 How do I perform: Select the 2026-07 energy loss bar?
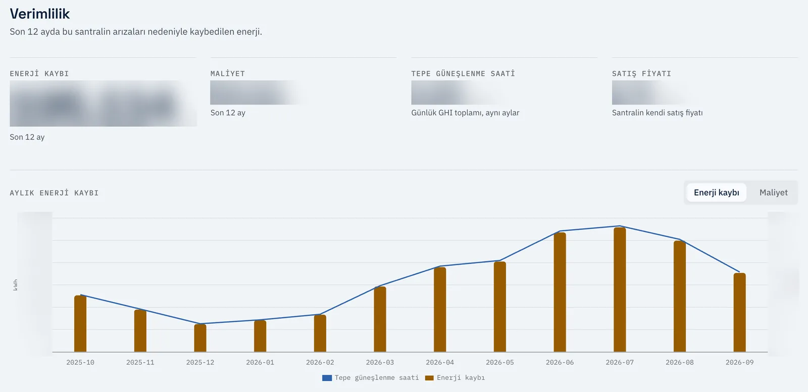620,289
